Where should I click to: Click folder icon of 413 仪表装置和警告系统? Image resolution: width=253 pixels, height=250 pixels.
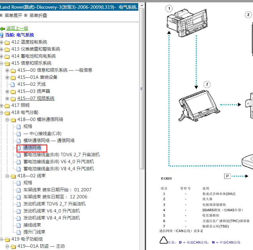click(x=7, y=49)
